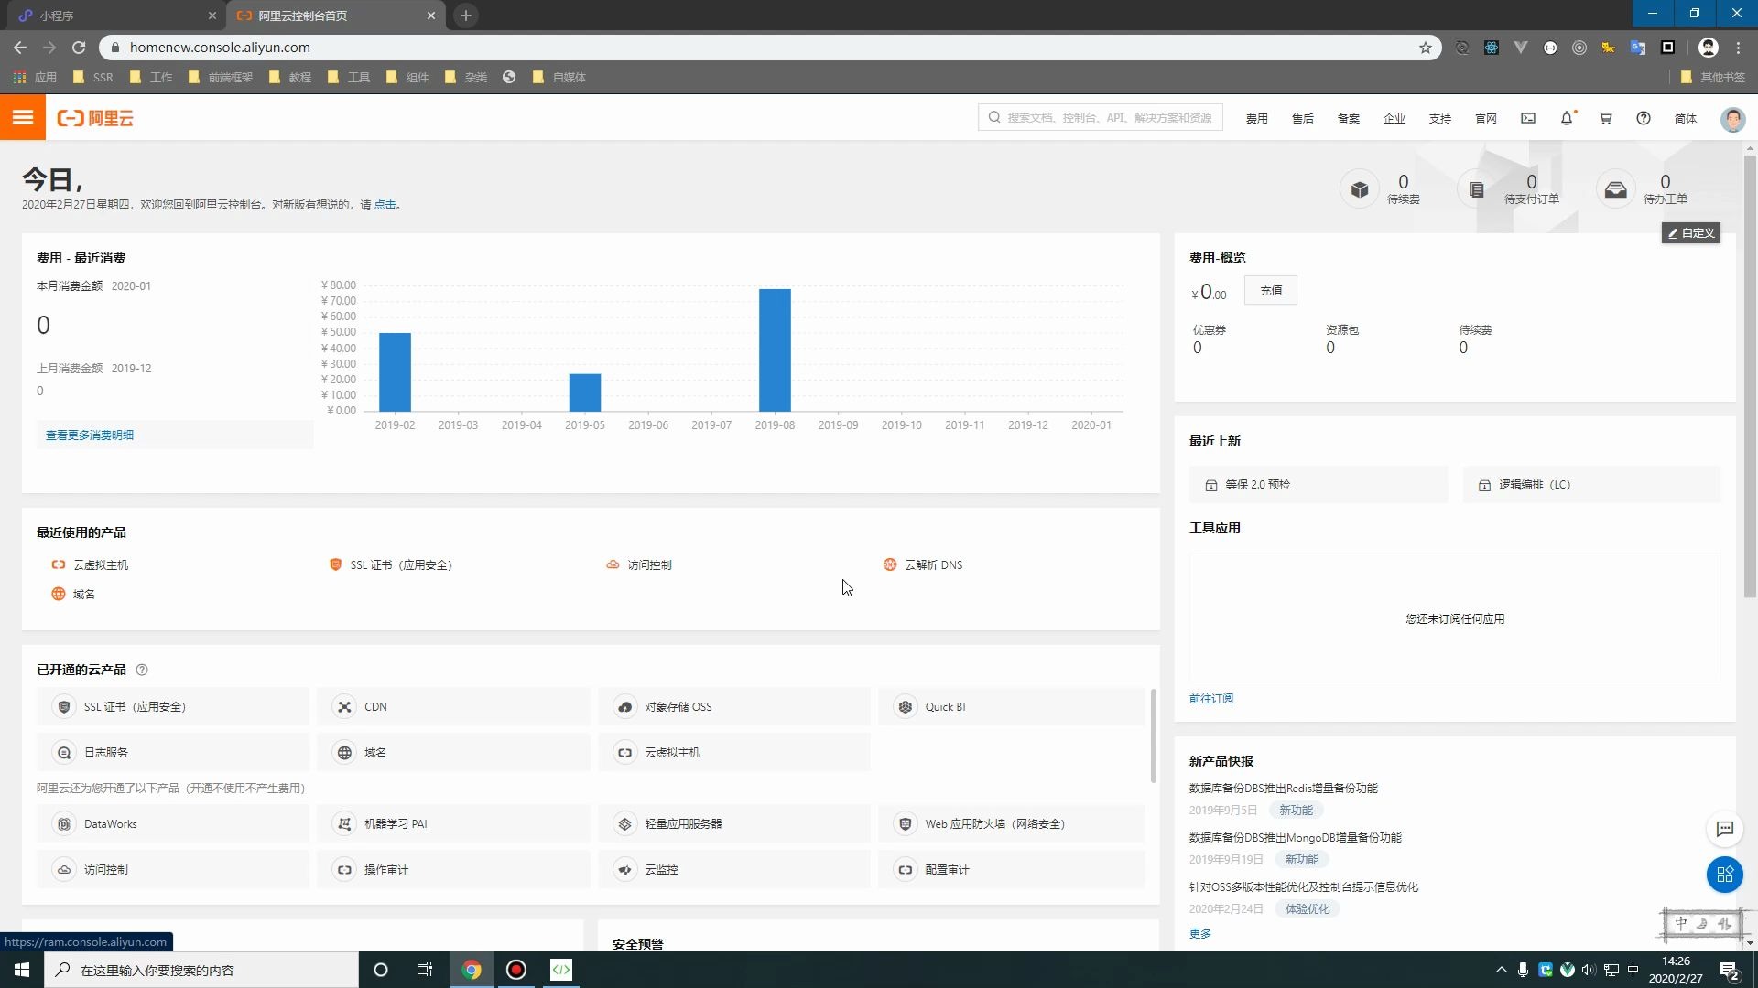Click the 自定义 customize button

(x=1691, y=233)
